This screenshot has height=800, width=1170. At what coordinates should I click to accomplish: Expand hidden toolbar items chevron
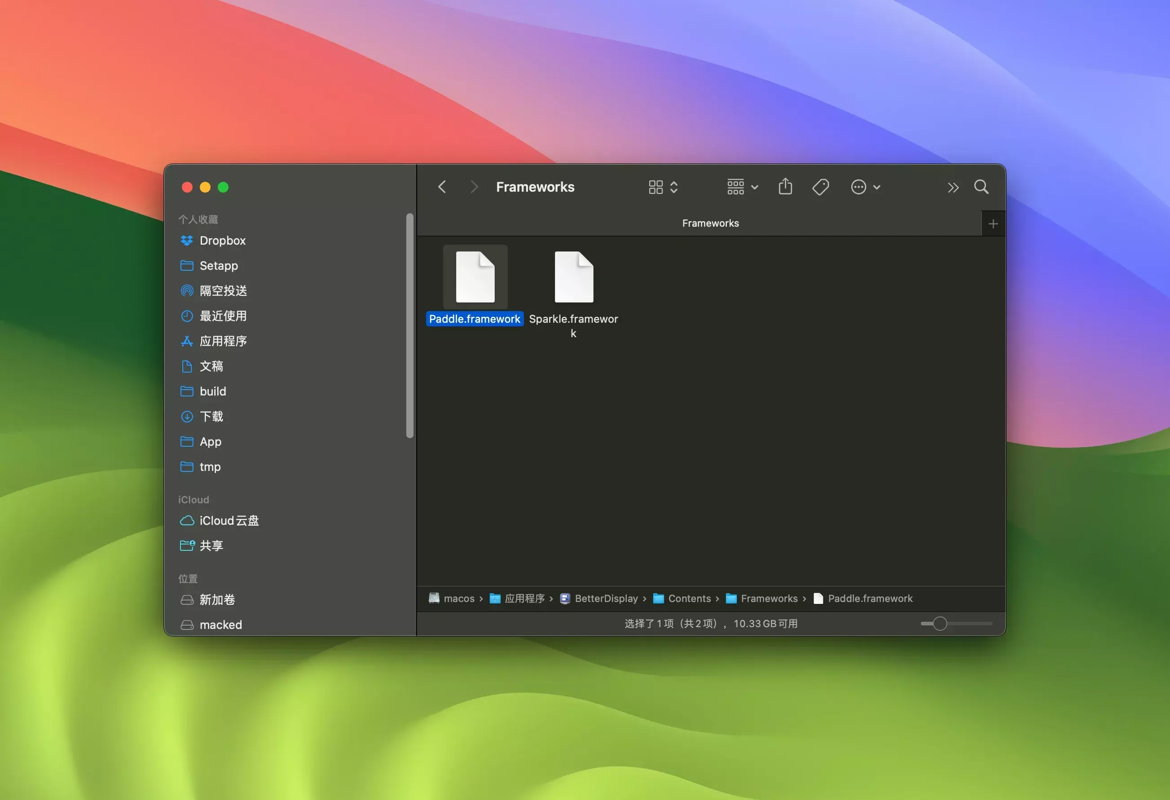pos(953,188)
